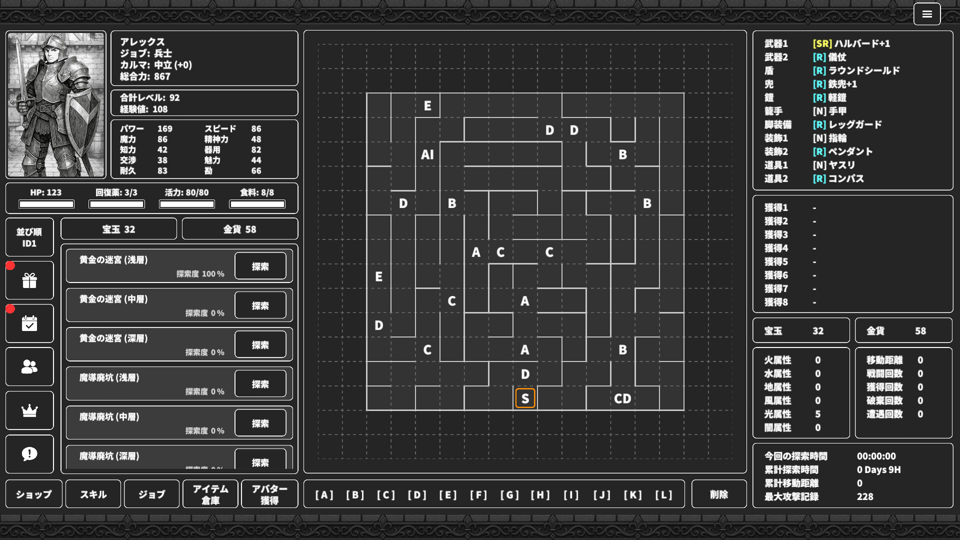Click the knight character portrait
The height and width of the screenshot is (540, 960).
click(x=56, y=105)
